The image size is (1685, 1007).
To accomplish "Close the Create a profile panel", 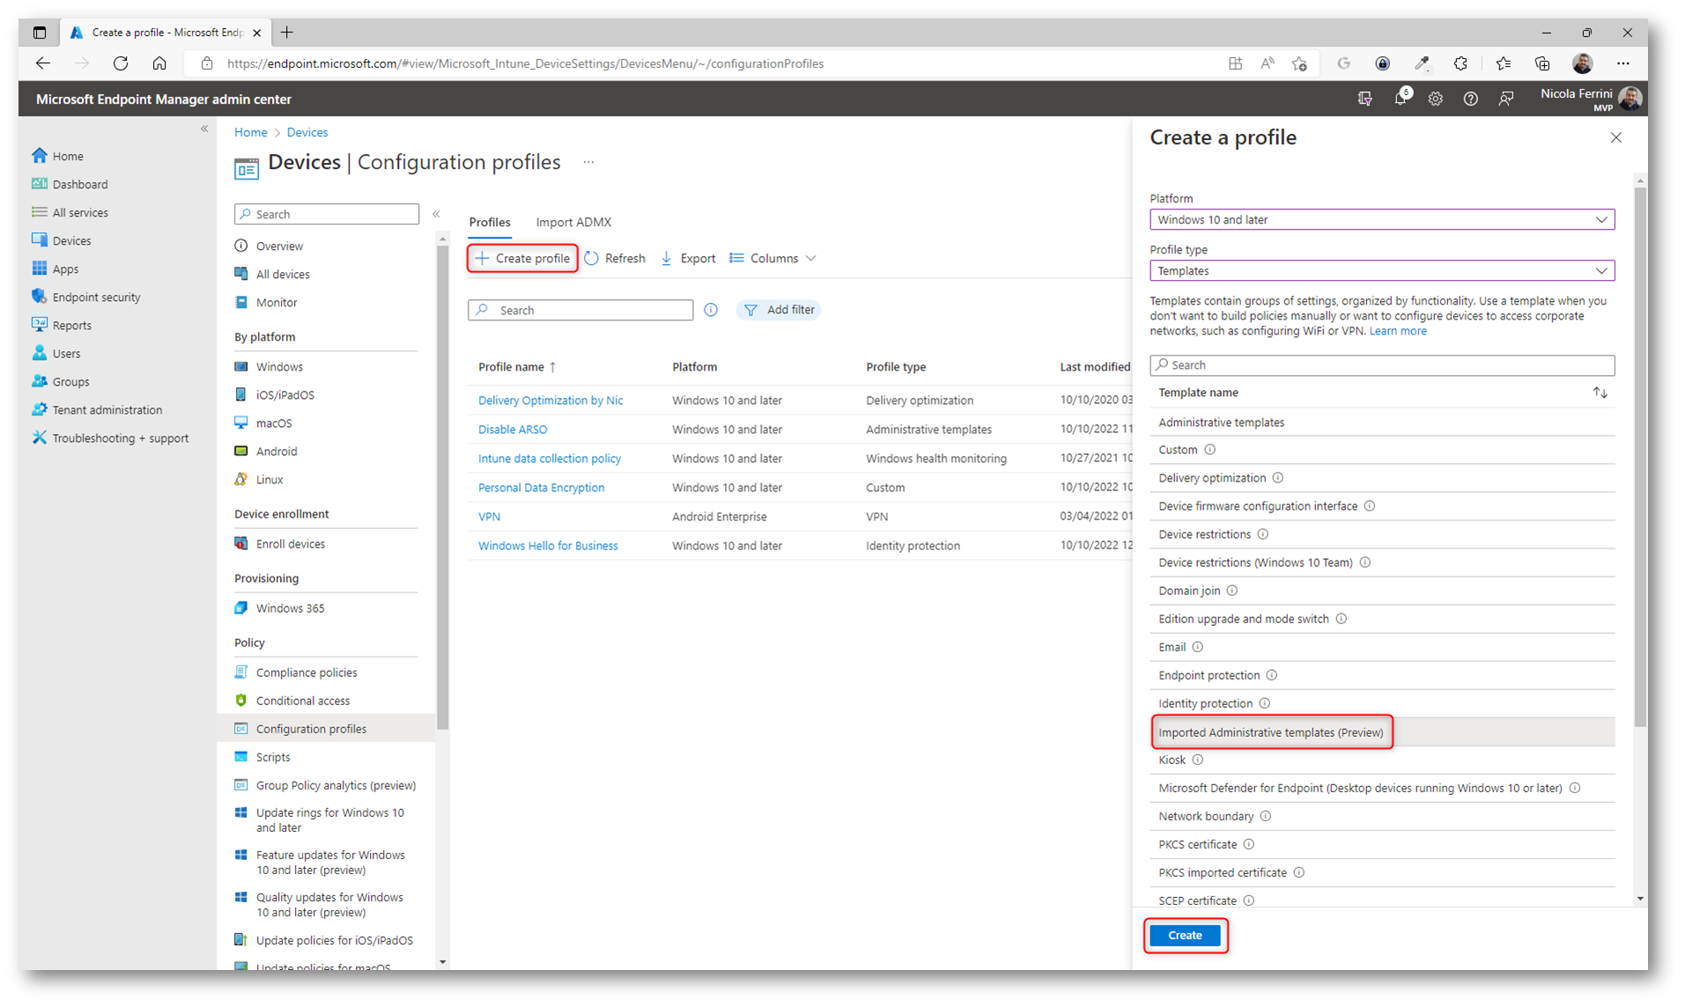I will pos(1615,137).
